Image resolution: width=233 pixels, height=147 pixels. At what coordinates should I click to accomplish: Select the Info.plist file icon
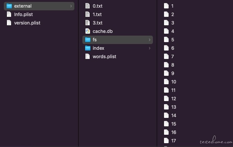9,15
